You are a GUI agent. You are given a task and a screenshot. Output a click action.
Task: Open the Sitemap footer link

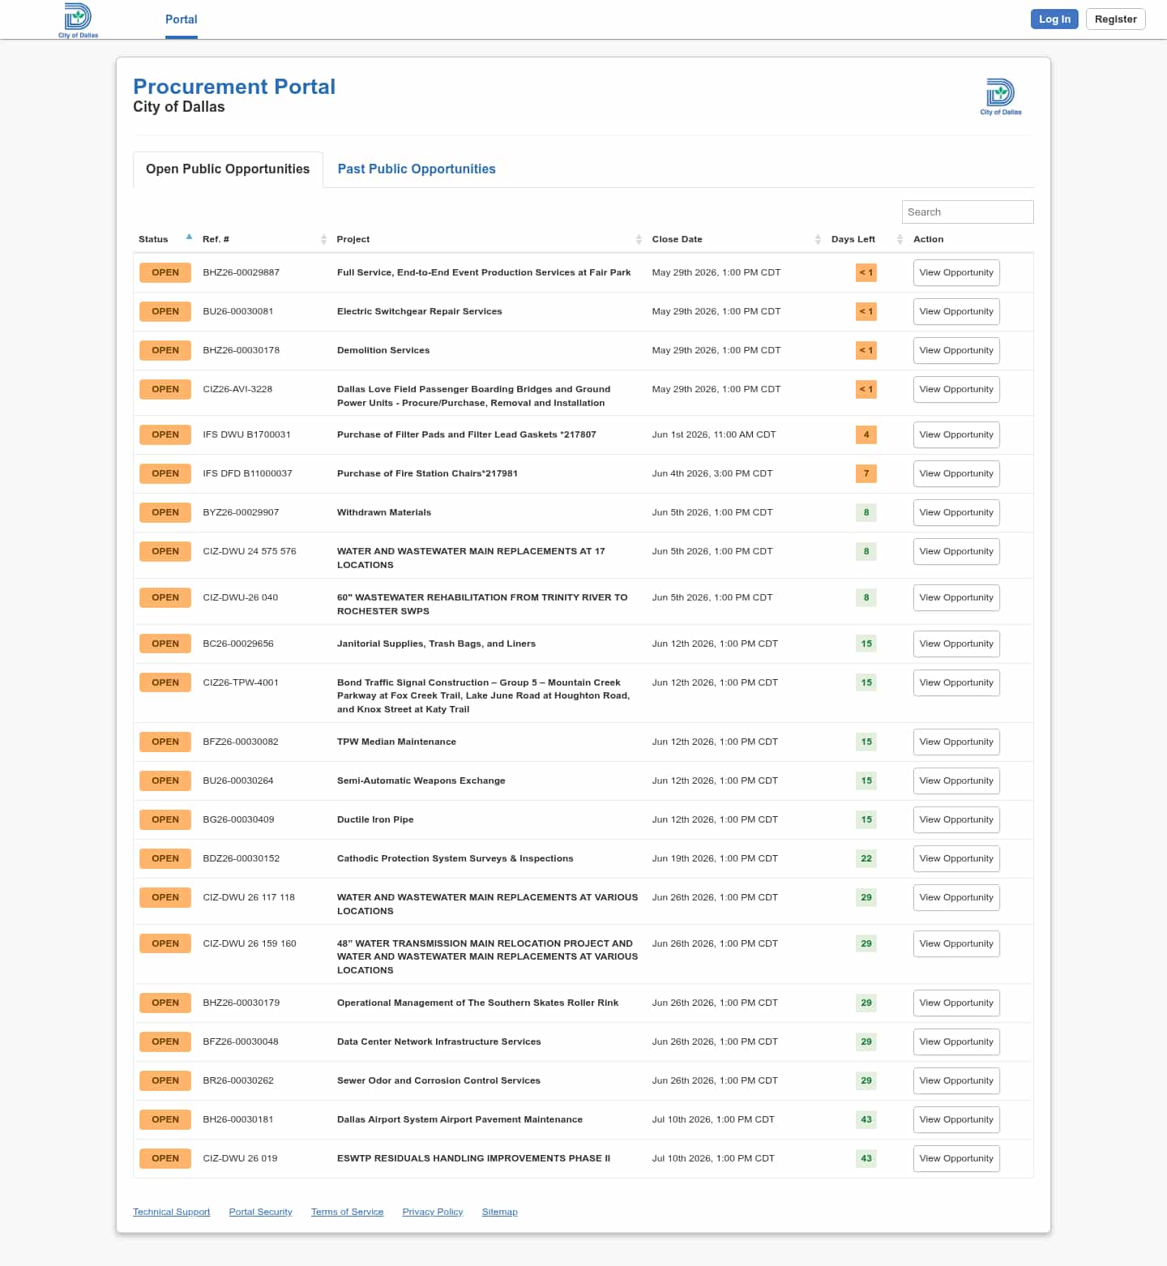coord(499,1212)
